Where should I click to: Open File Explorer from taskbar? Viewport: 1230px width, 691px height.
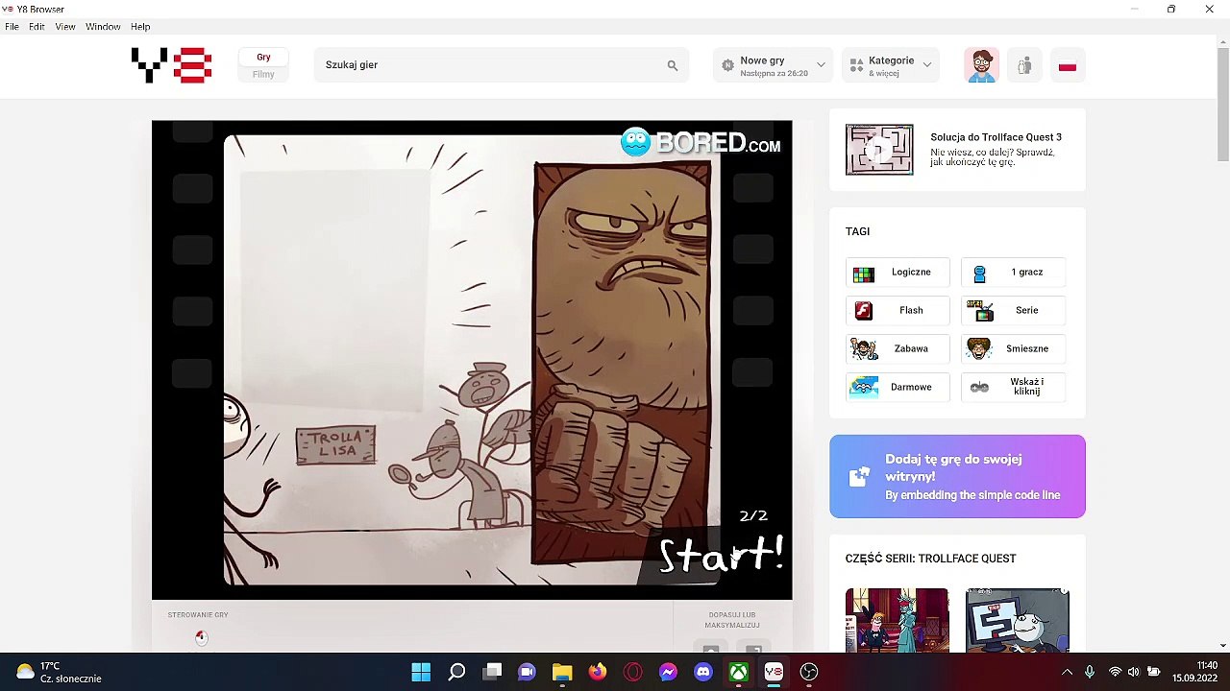pos(562,672)
